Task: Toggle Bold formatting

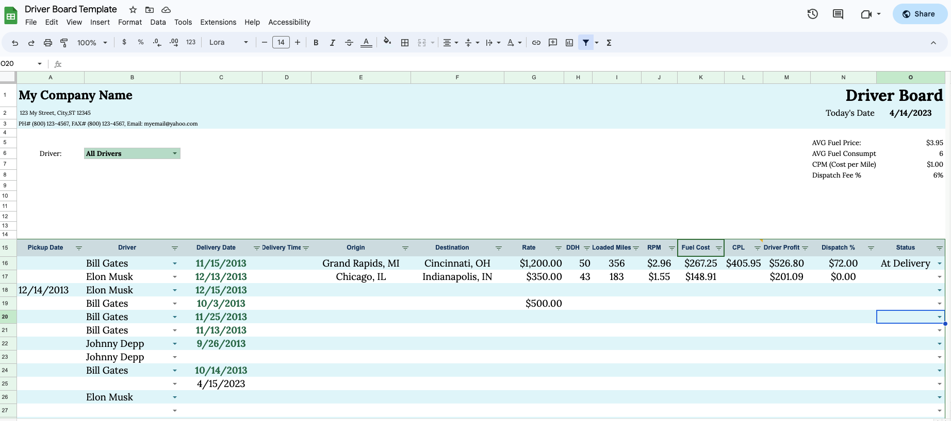Action: pos(316,43)
